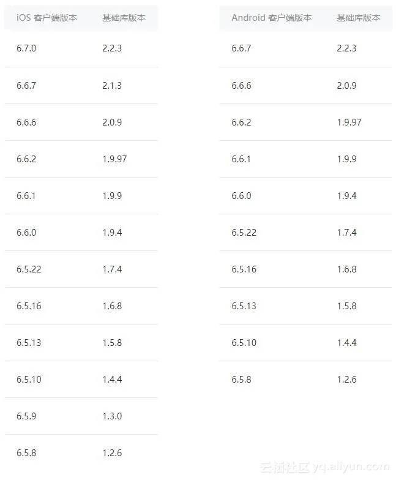Viewport: 396px width, 480px height.
Task: Select 6.6.7 in the iOS table
Action: [26, 85]
